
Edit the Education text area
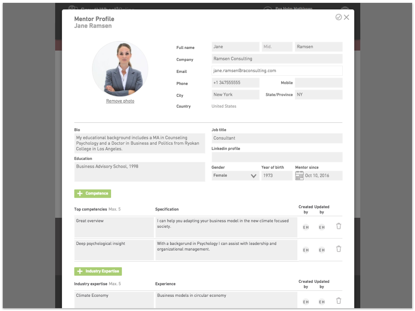click(x=140, y=172)
